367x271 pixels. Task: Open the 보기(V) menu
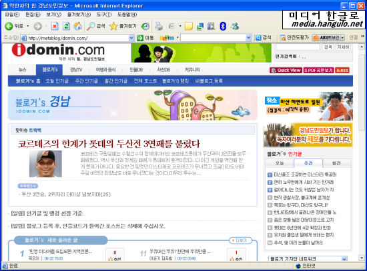point(53,15)
